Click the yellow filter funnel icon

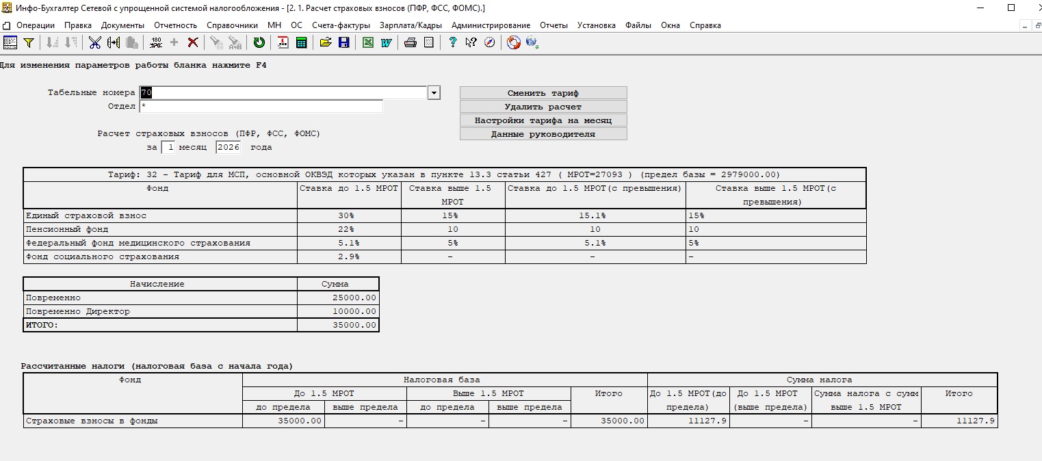click(28, 42)
